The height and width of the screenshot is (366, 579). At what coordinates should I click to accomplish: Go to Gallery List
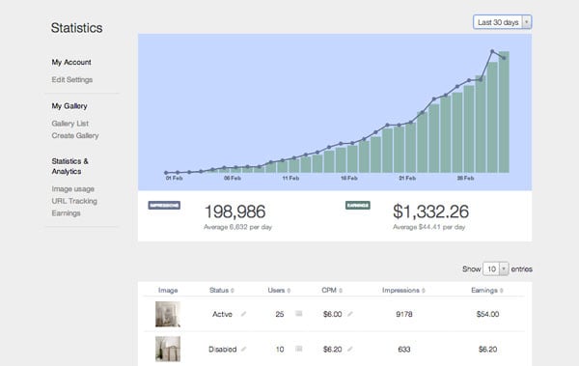pyautogui.click(x=70, y=124)
